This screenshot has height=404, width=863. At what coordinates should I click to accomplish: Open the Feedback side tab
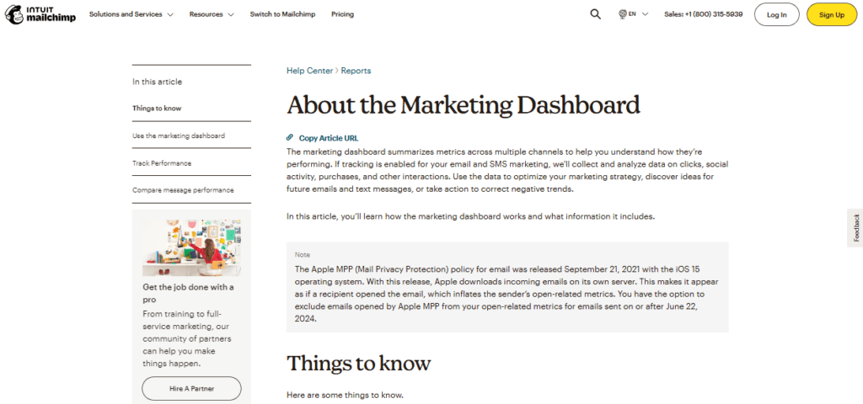click(x=855, y=227)
